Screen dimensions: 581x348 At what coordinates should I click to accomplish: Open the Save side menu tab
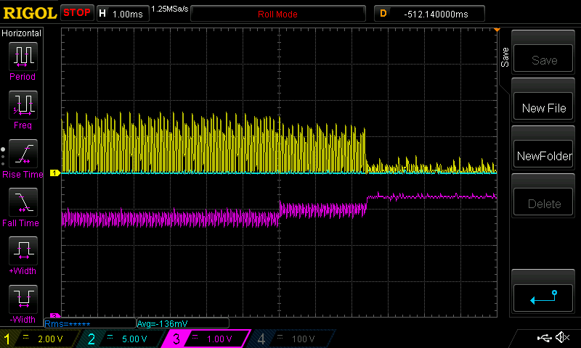pos(504,57)
